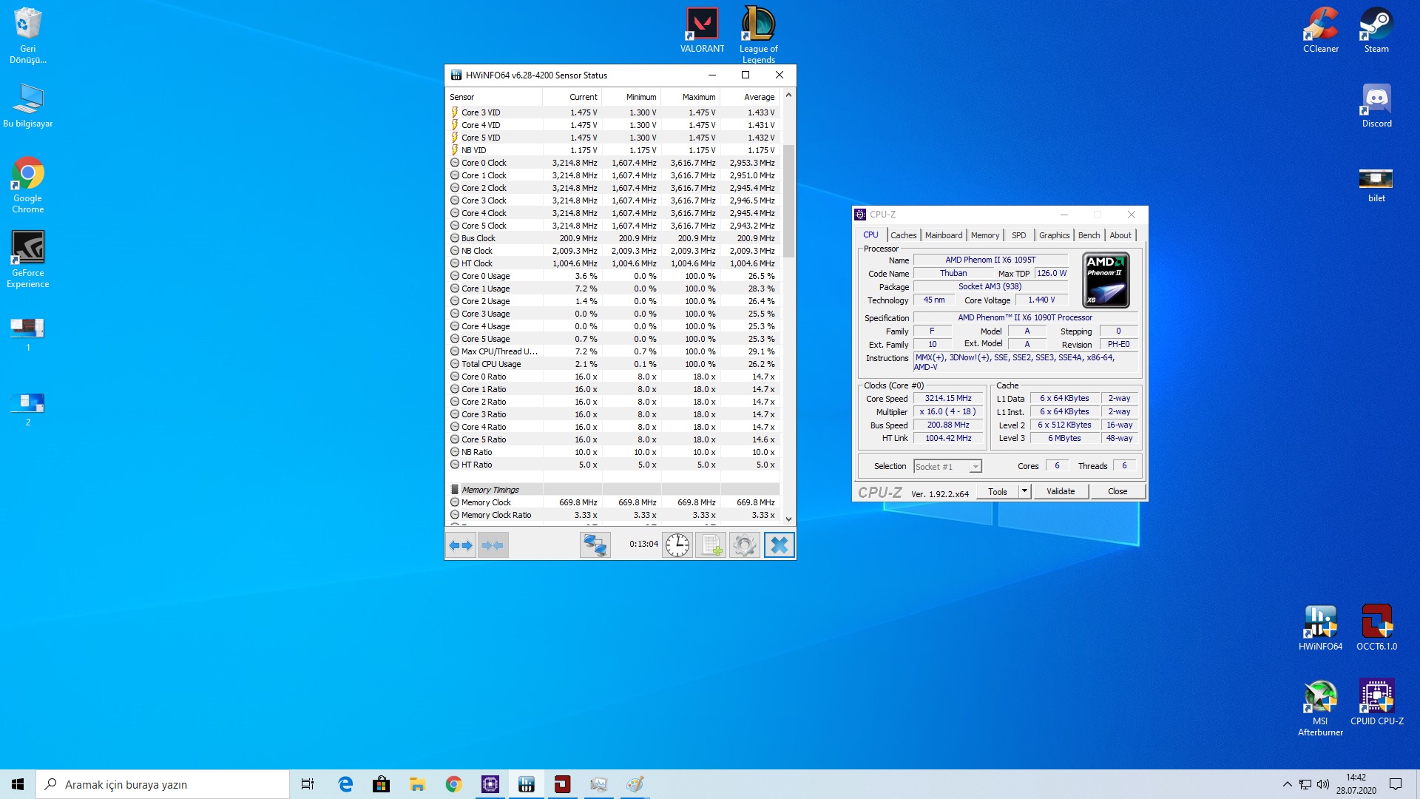The image size is (1420, 799).
Task: Select the GeForce Experience desktop icon
Action: click(x=28, y=259)
